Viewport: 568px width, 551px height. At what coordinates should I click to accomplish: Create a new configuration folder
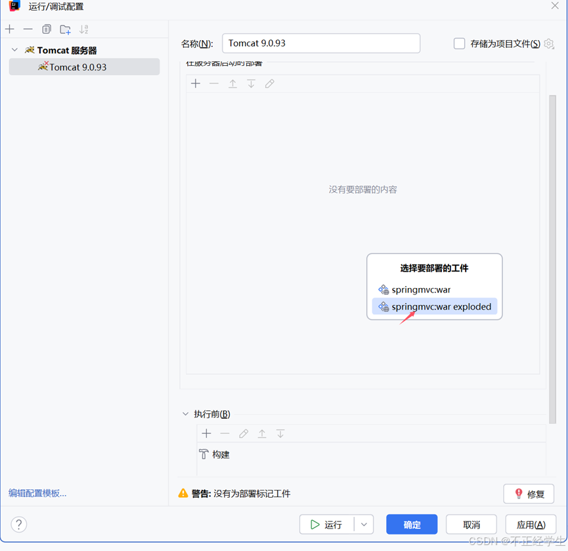tap(65, 30)
